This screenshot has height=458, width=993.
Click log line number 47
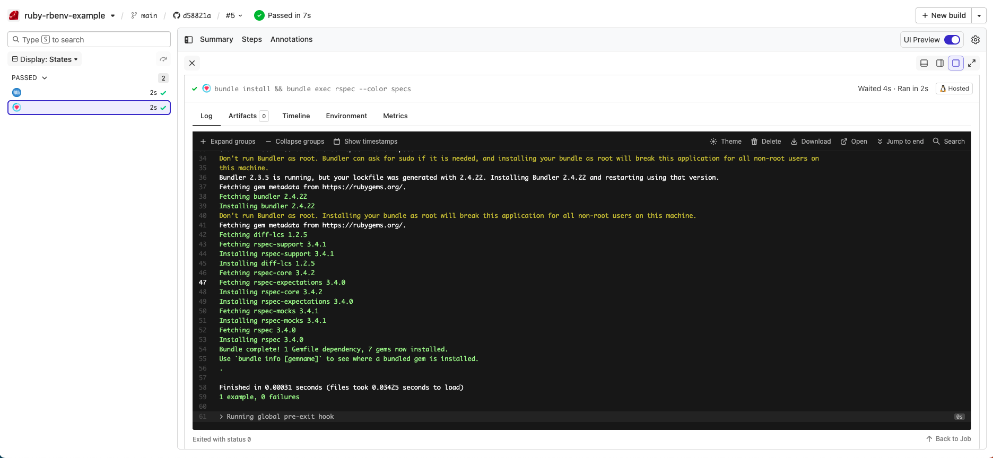pos(203,283)
